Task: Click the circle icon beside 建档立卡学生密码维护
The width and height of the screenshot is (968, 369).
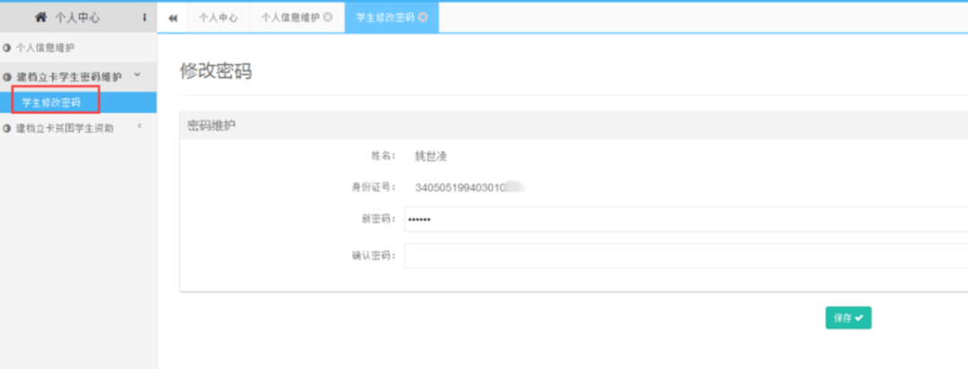Action: point(7,78)
